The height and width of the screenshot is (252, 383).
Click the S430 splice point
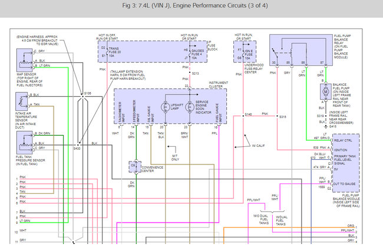coord(78,145)
